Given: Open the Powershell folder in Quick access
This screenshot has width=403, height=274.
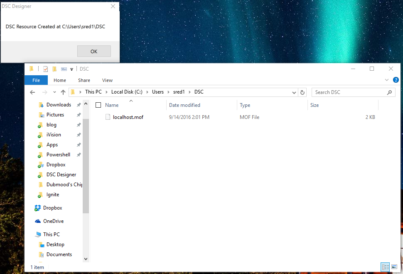Looking at the screenshot, I should coord(58,155).
